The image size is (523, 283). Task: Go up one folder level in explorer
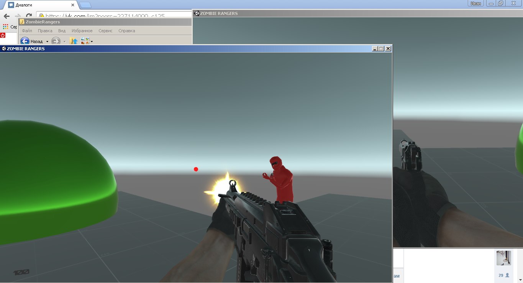[x=74, y=41]
